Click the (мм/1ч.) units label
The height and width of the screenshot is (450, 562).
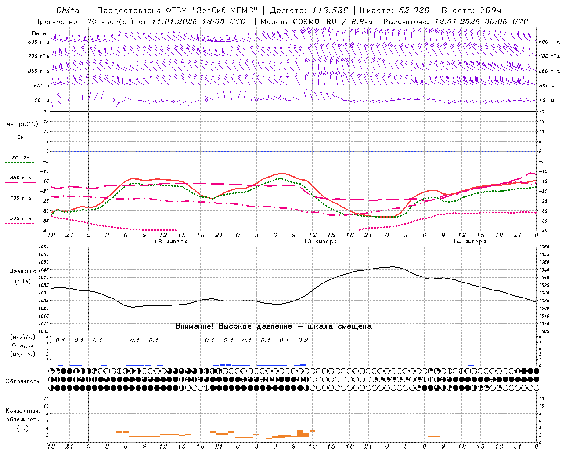point(23,353)
